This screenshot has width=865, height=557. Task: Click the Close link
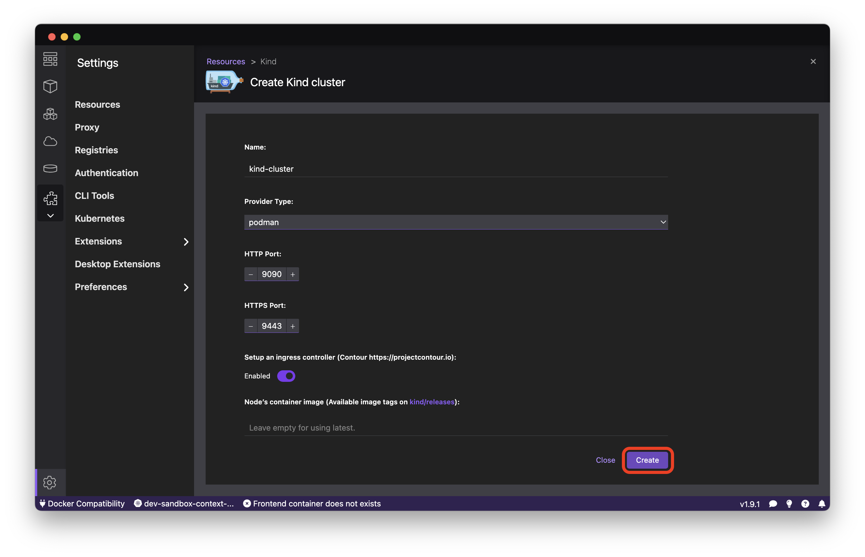[x=605, y=460]
